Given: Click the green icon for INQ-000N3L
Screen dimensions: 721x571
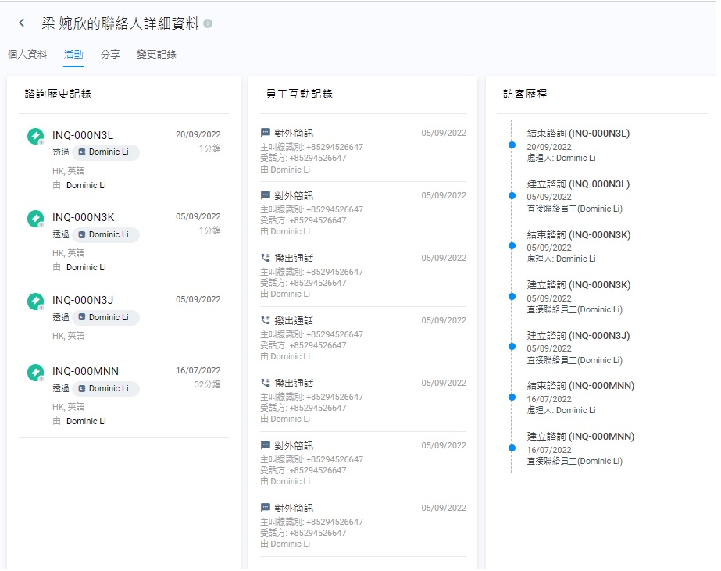Looking at the screenshot, I should tap(35, 137).
